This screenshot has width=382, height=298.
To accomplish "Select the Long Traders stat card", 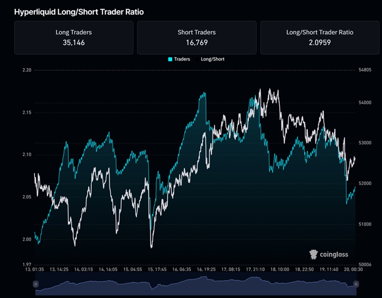I will pyautogui.click(x=74, y=37).
